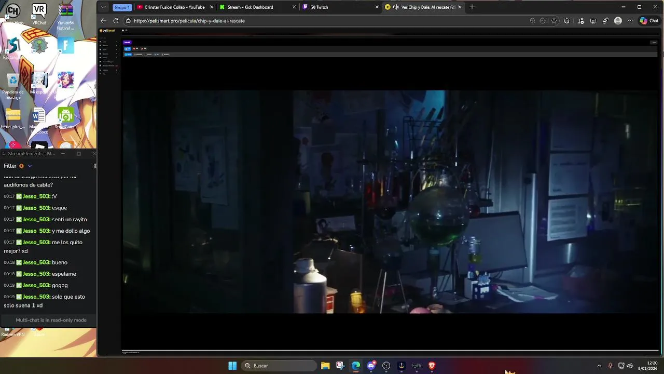The height and width of the screenshot is (374, 664).
Task: Zoom icon in the address bar
Action: pyautogui.click(x=533, y=21)
